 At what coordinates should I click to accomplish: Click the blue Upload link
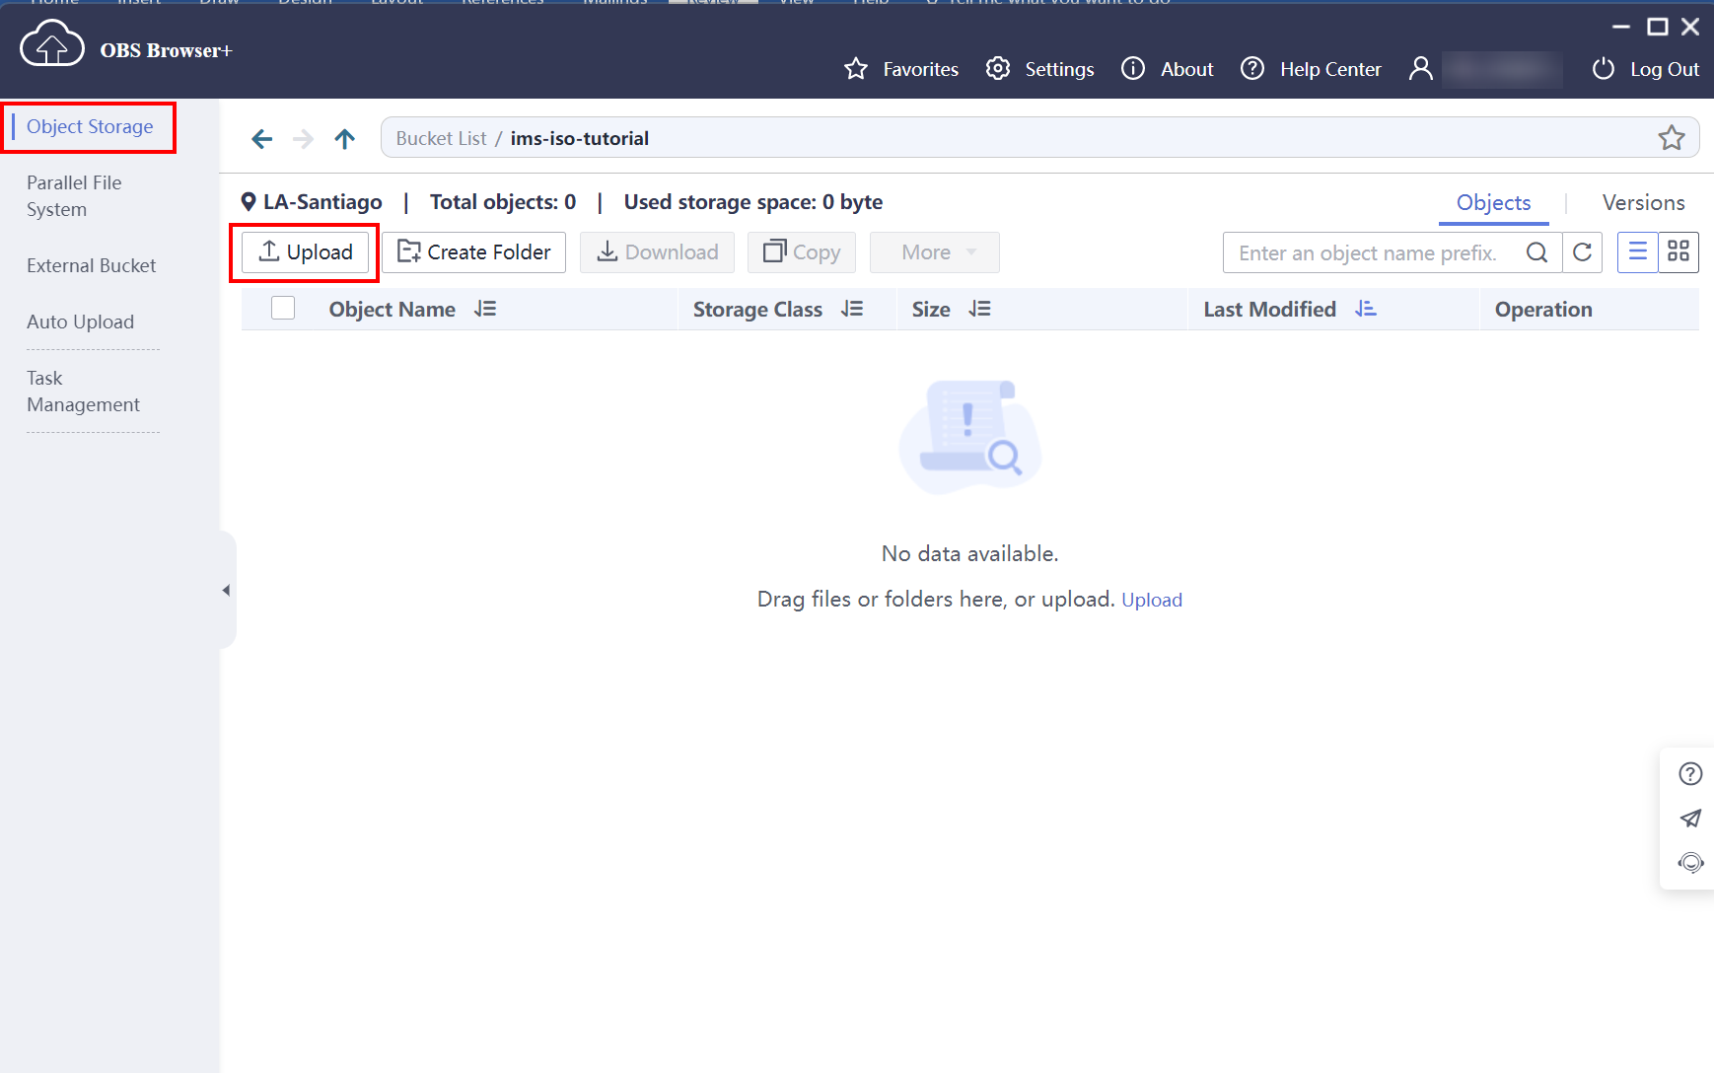click(x=1151, y=600)
